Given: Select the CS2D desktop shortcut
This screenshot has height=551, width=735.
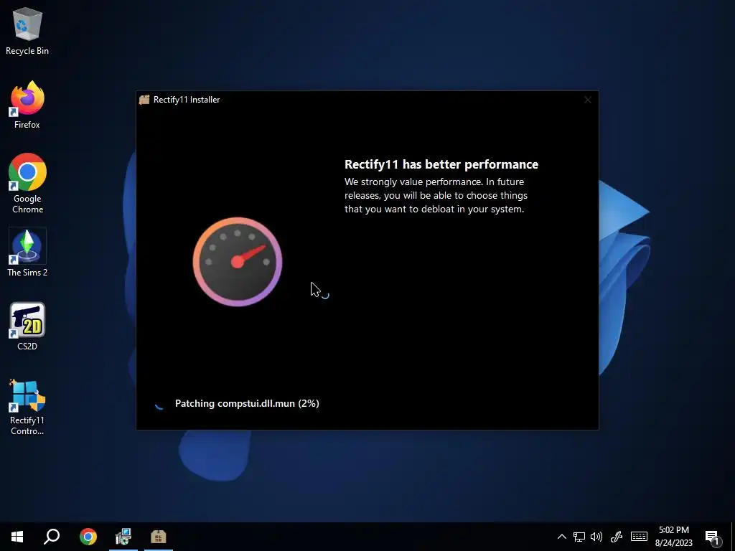Looking at the screenshot, I should [x=27, y=326].
